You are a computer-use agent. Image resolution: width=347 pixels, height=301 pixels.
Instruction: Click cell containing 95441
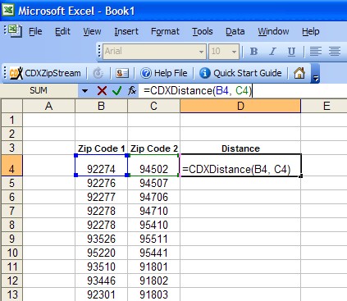(153, 253)
